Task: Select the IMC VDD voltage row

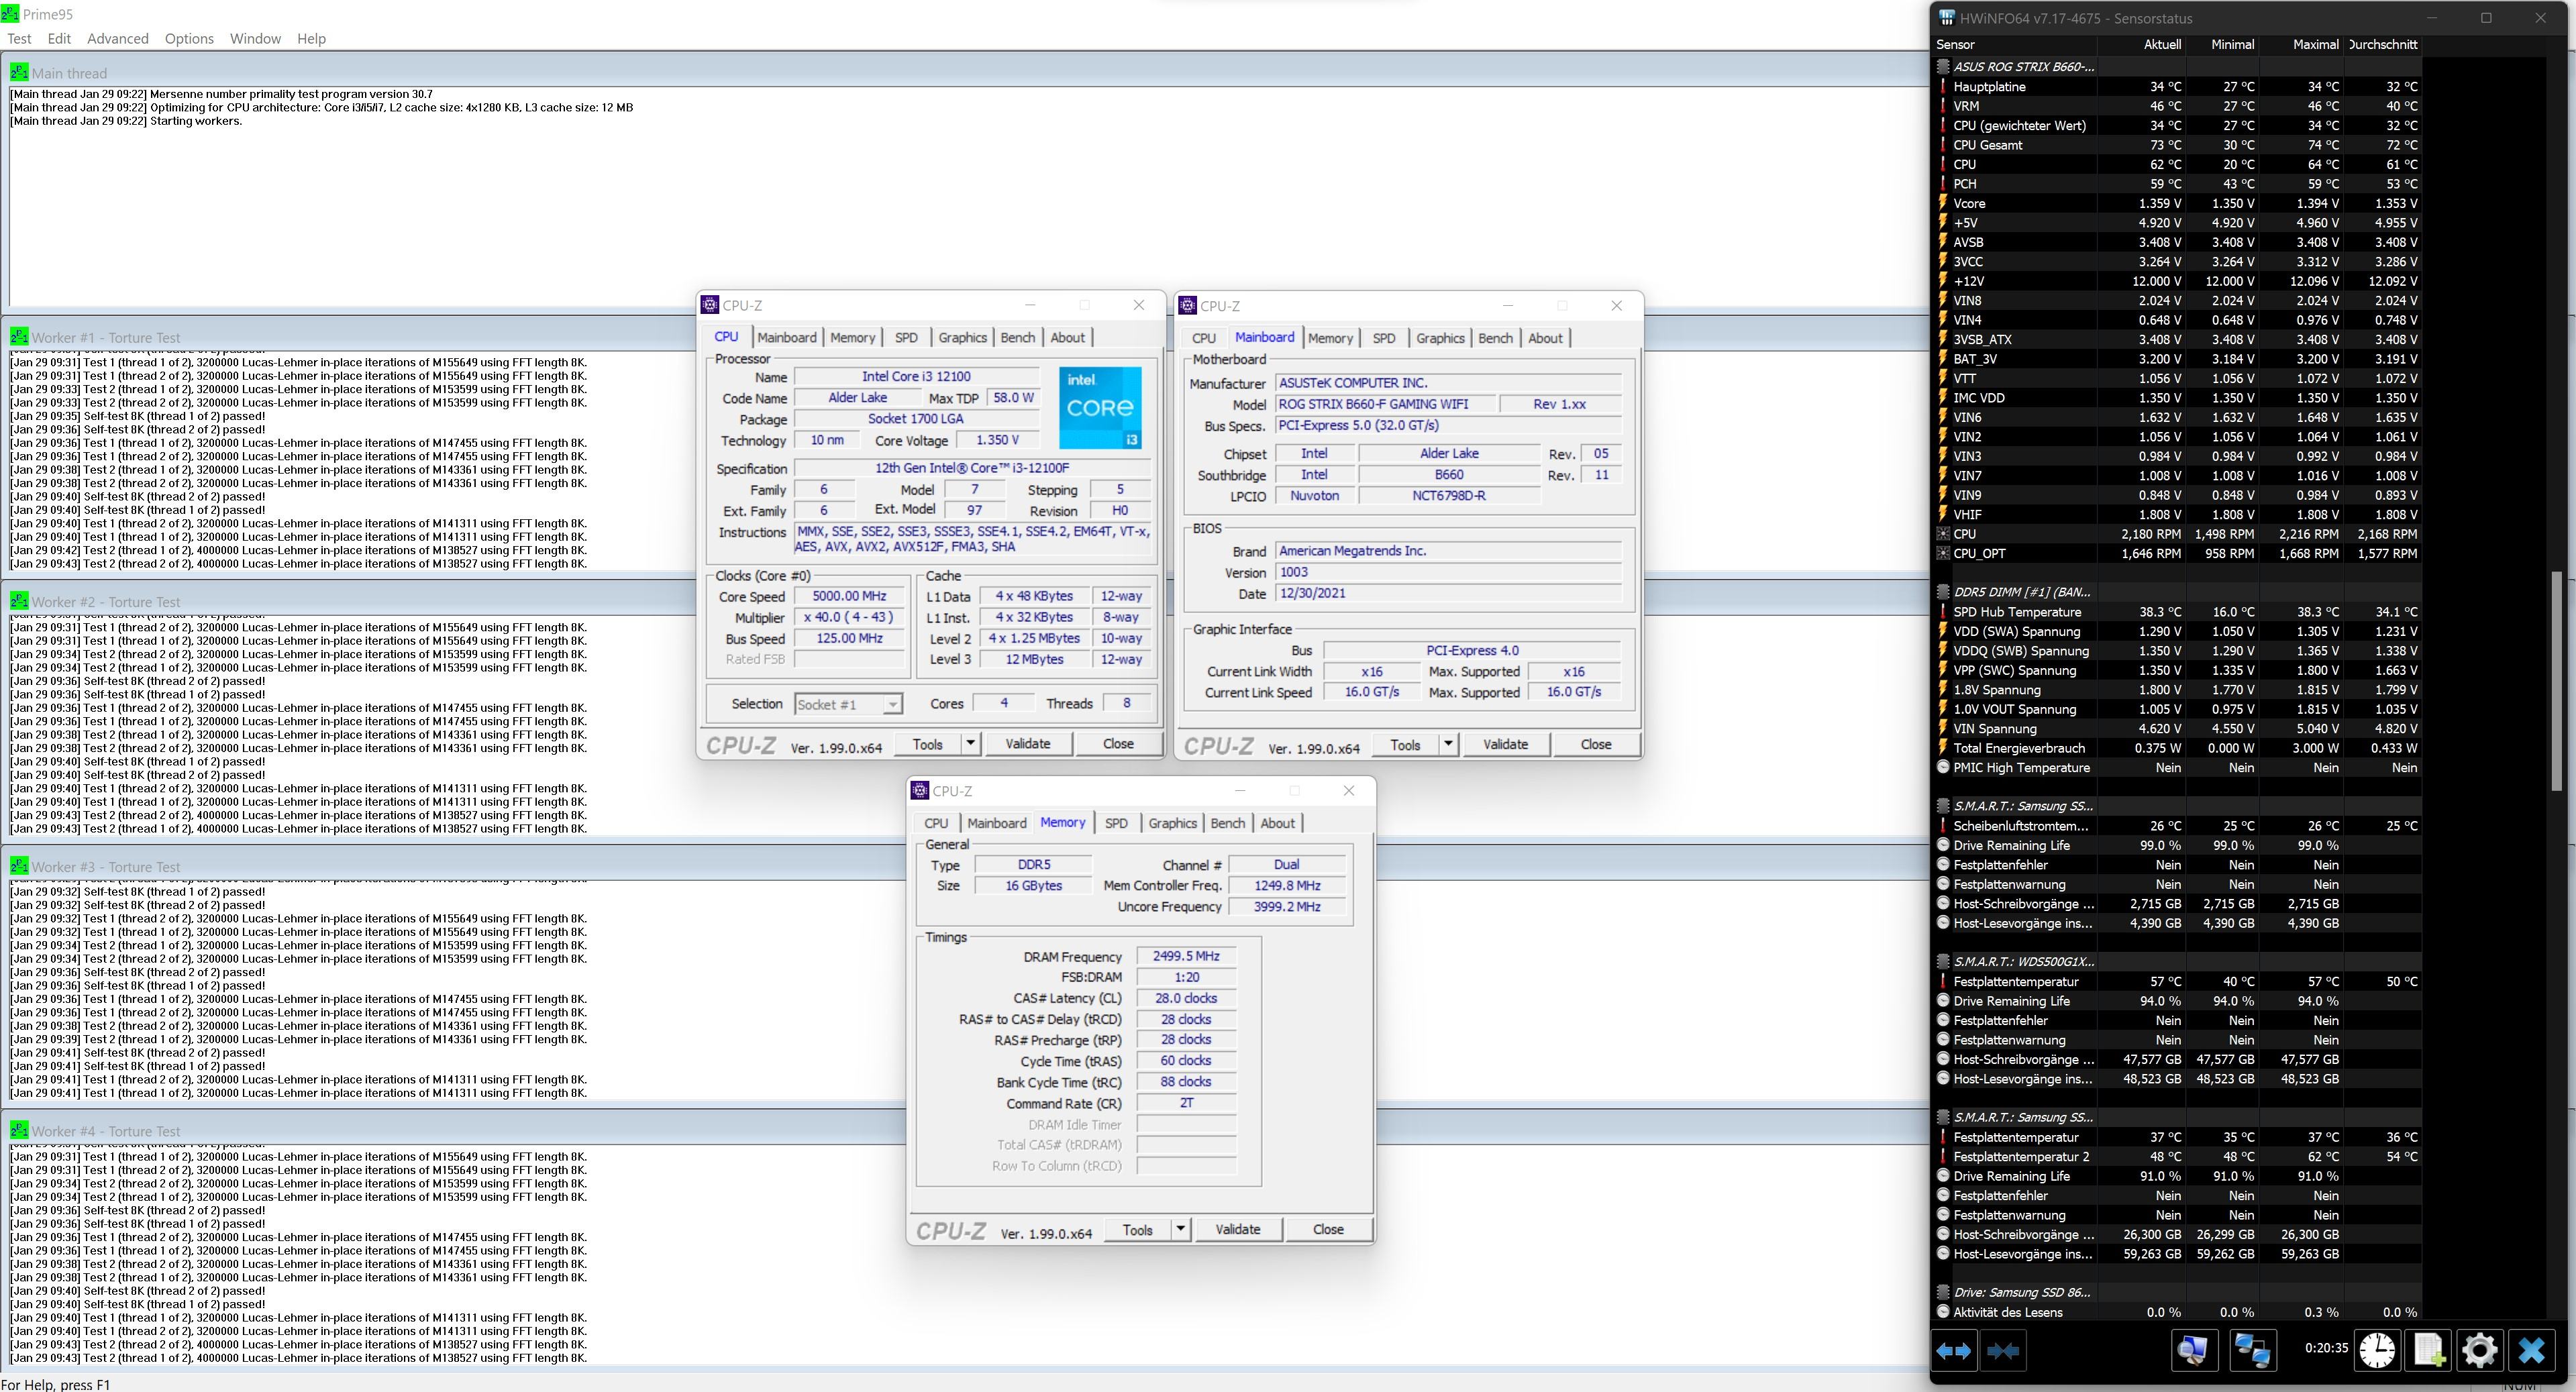Action: [x=2178, y=398]
